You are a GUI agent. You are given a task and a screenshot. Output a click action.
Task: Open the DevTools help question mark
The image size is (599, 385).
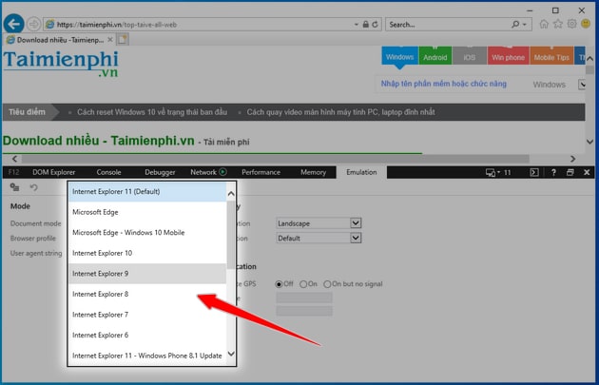[x=552, y=172]
